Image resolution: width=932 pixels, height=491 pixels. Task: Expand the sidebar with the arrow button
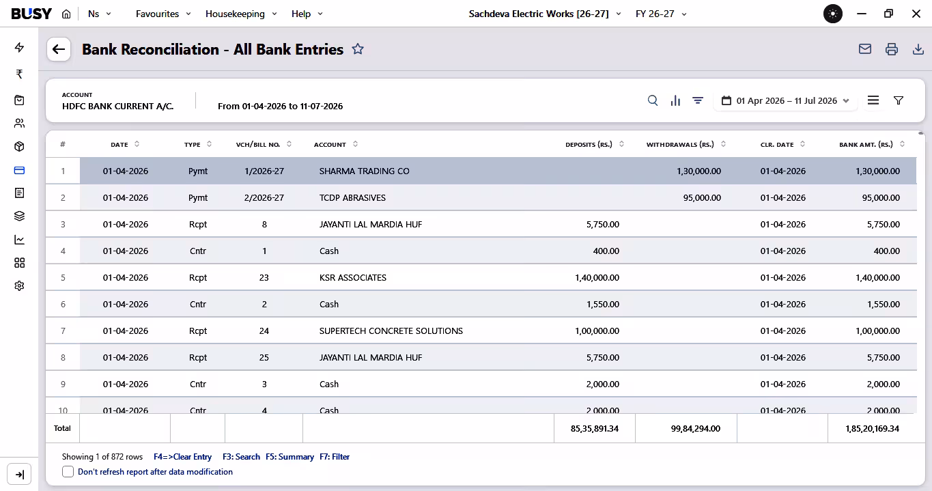(x=19, y=475)
